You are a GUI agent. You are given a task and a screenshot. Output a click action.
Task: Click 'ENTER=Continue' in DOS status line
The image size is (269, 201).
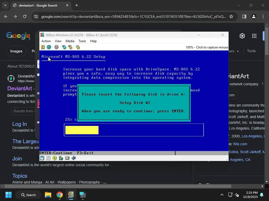[56, 153]
